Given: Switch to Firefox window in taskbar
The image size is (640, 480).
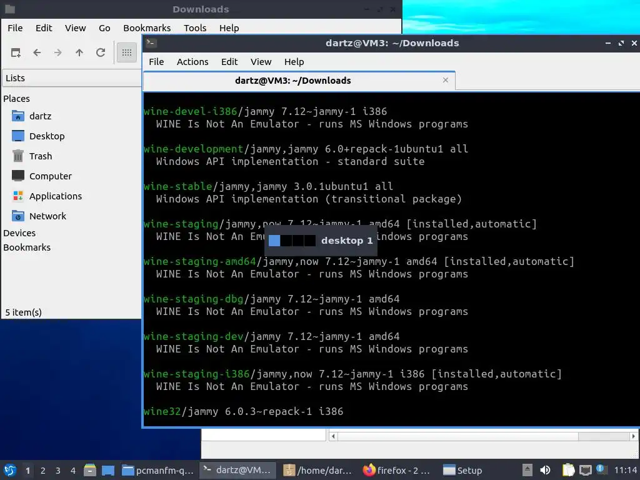Looking at the screenshot, I should pyautogui.click(x=397, y=470).
